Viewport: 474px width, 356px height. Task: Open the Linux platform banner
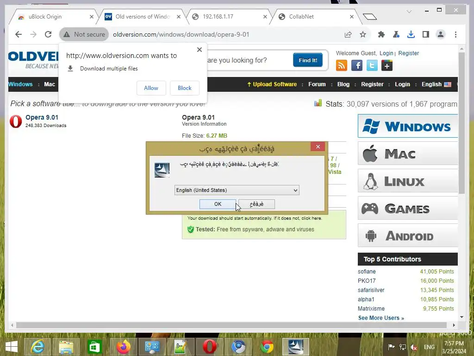tap(408, 181)
